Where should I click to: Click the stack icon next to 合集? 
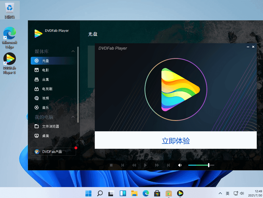point(36,79)
